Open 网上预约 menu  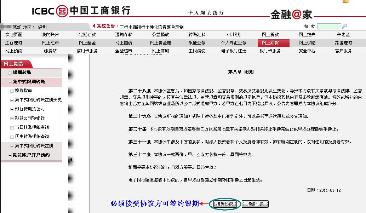coord(13,51)
